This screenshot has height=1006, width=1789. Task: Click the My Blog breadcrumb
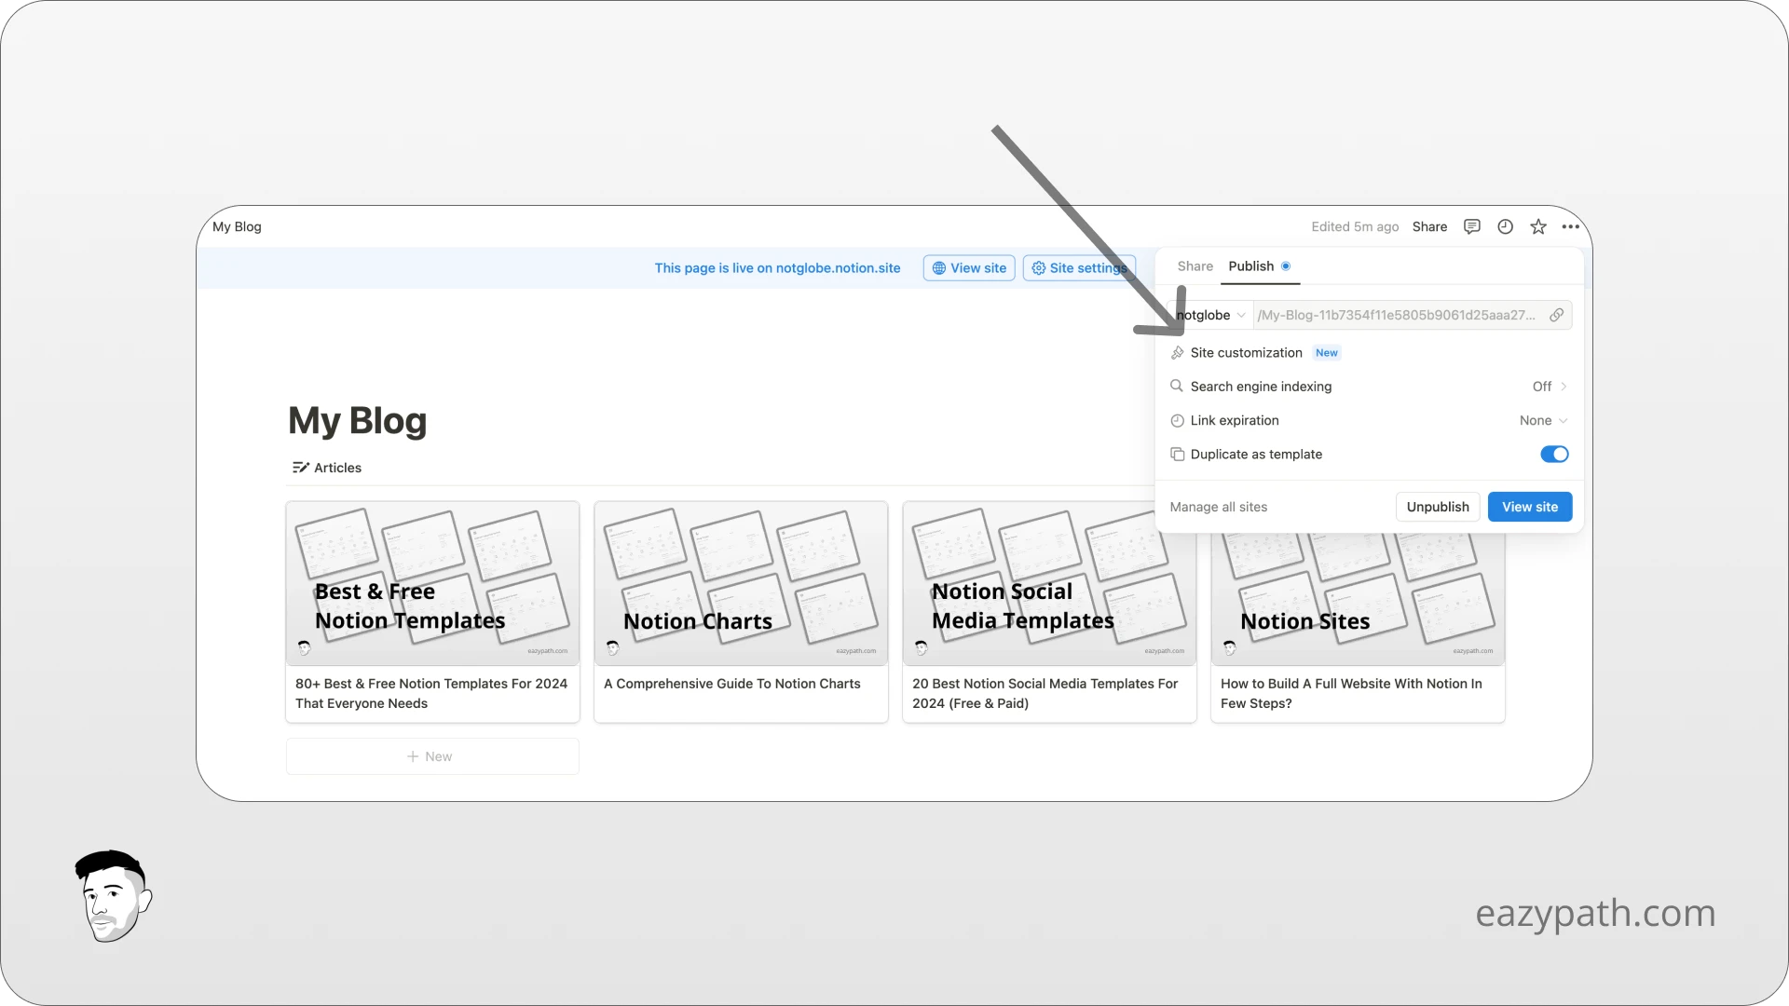(x=237, y=226)
